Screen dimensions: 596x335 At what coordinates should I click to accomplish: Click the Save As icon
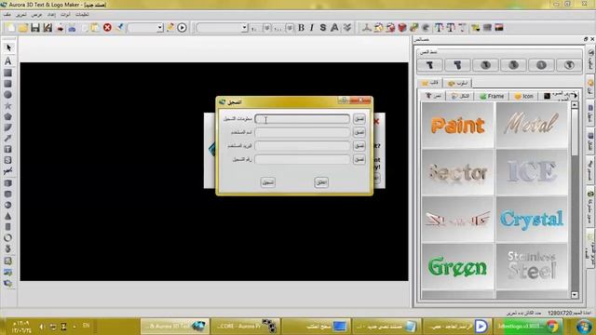point(47,28)
